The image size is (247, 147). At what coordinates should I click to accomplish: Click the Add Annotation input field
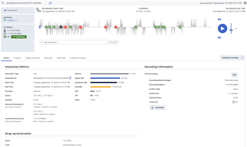[x=73, y=42]
